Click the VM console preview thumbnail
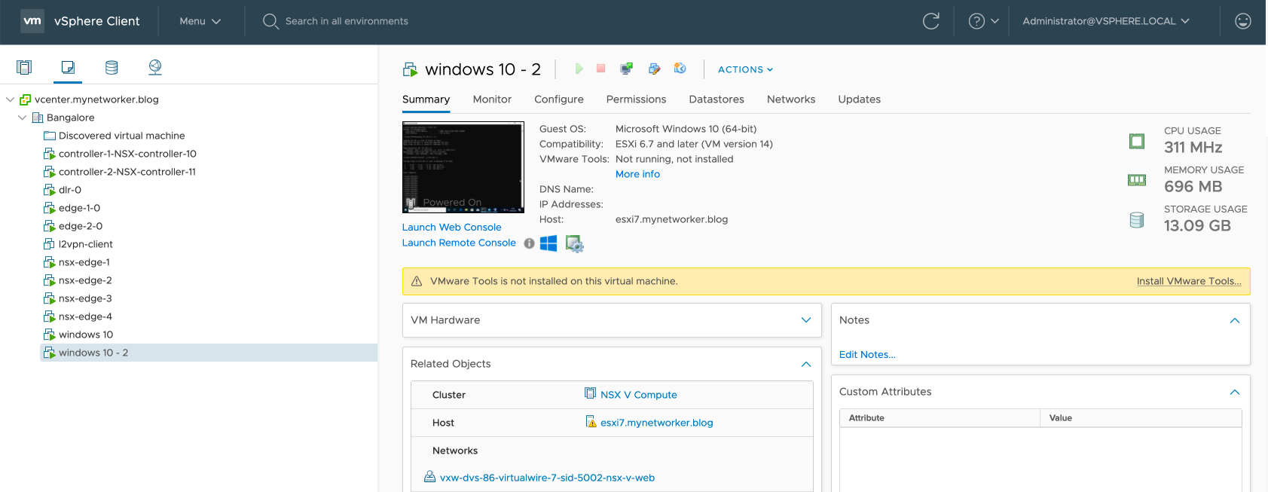 coord(463,167)
